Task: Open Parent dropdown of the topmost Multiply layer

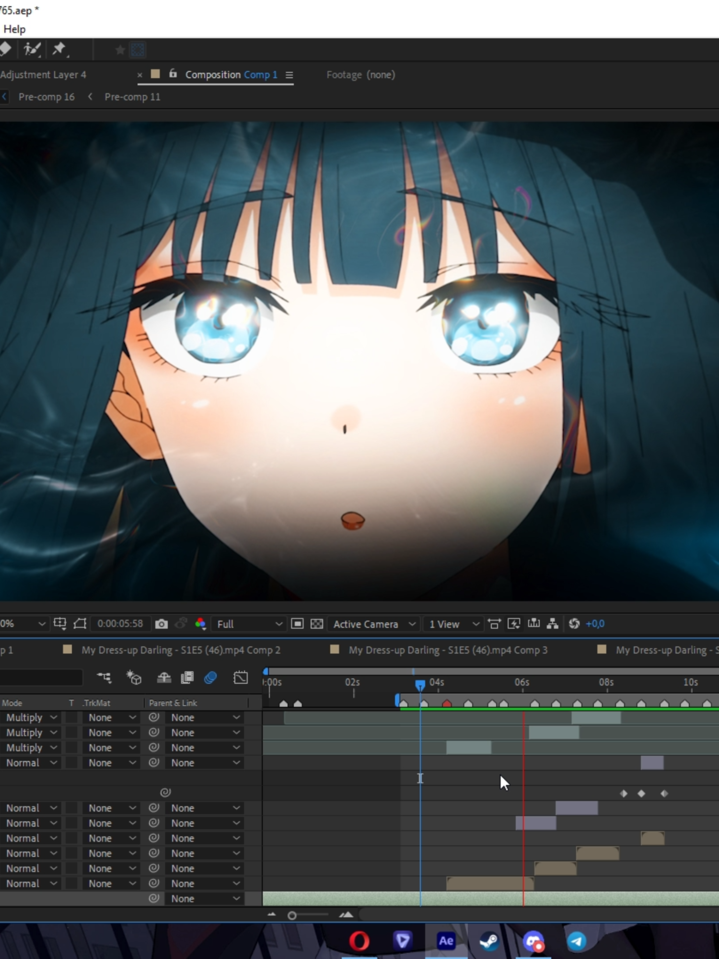Action: (x=205, y=717)
